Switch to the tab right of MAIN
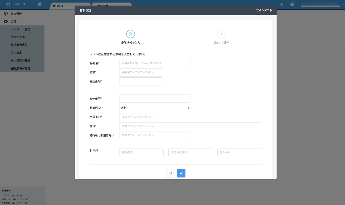Image resolution: width=345 pixels, height=205 pixels. (x=112, y=5)
